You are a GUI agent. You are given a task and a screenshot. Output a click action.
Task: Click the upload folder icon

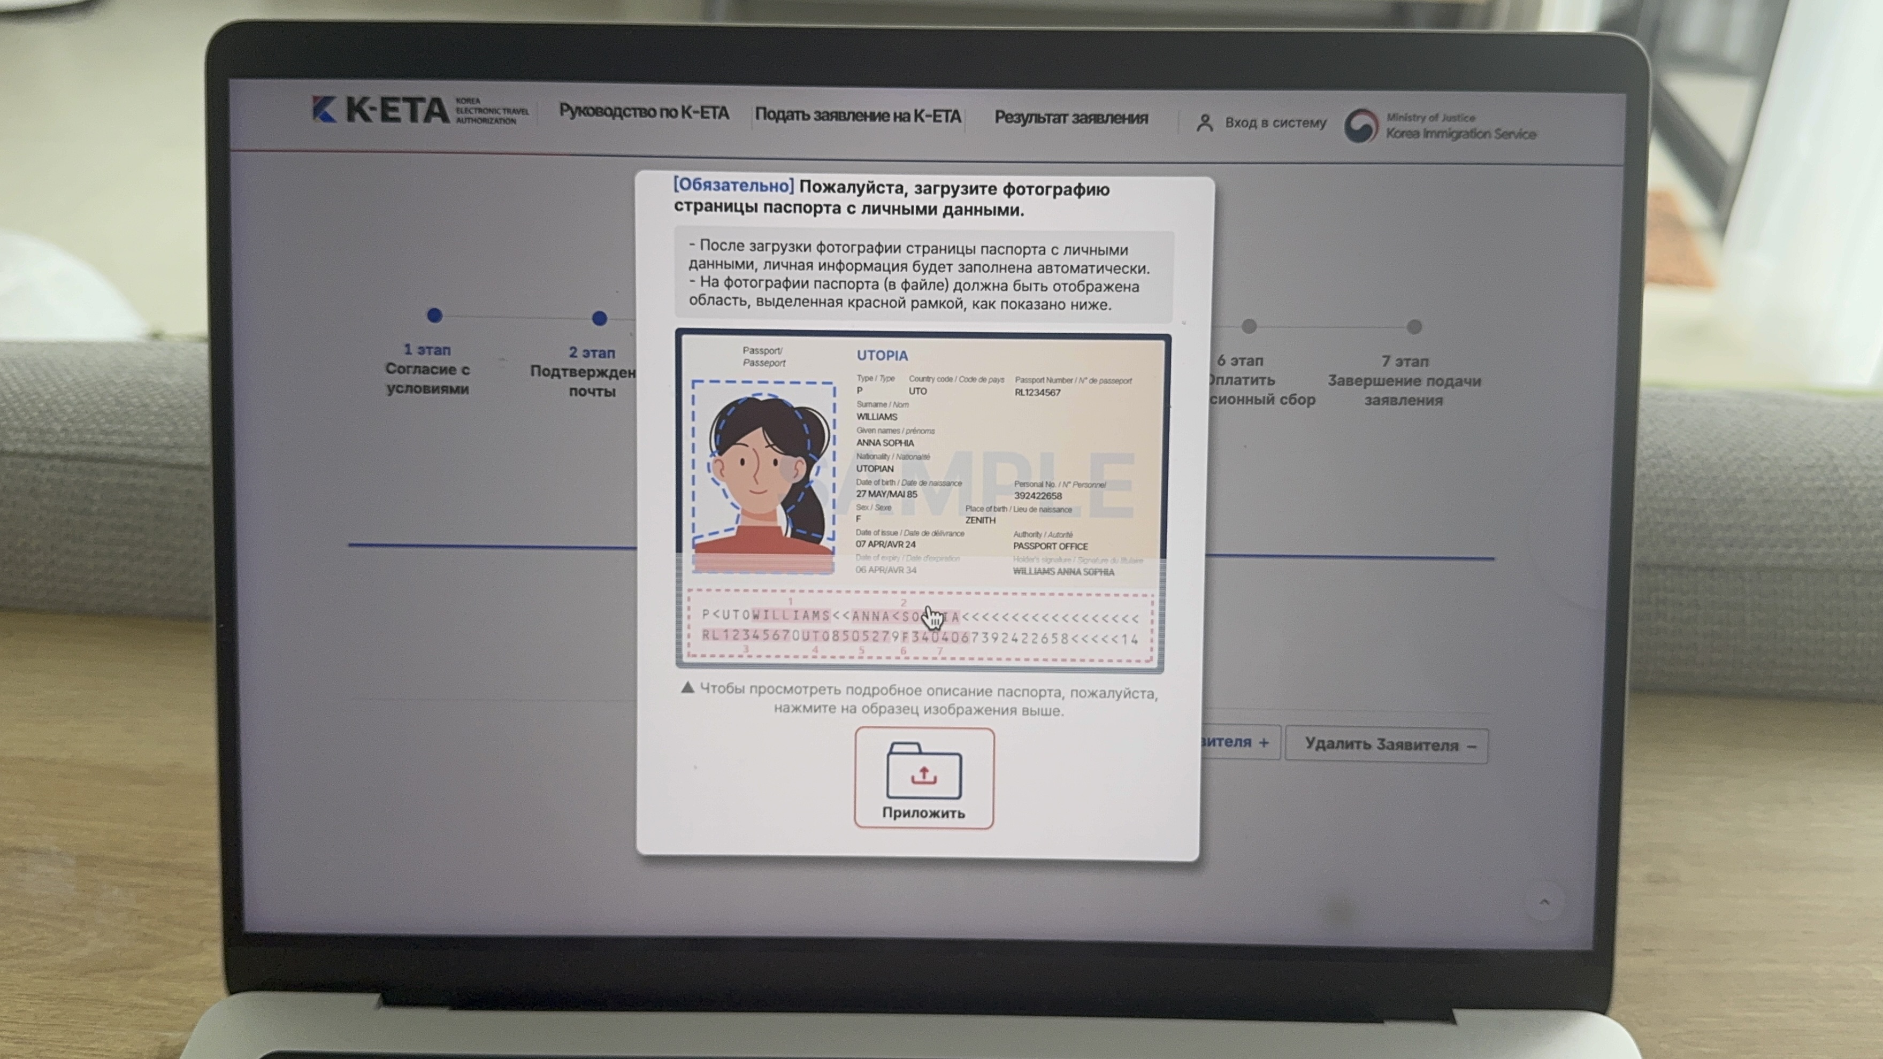point(924,770)
